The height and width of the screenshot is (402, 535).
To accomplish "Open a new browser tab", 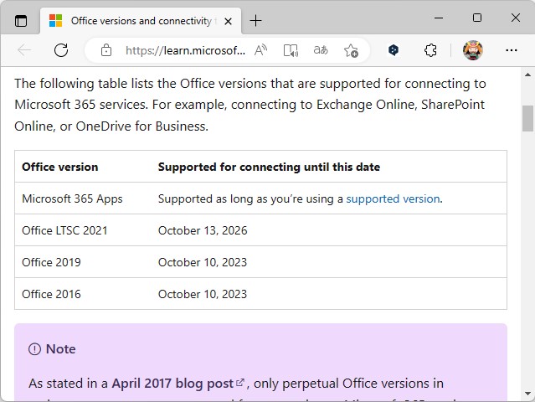I will (255, 21).
